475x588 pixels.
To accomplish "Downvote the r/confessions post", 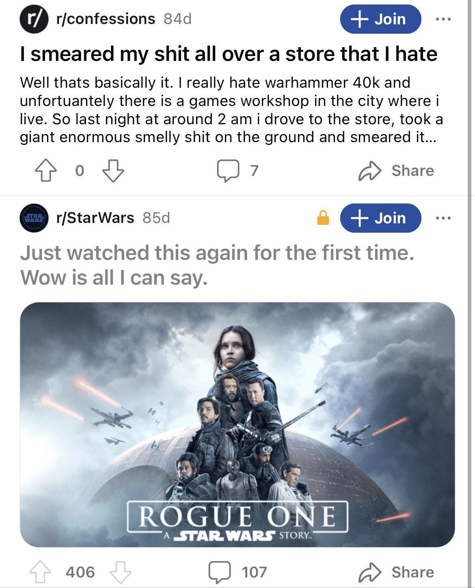I will pos(112,171).
